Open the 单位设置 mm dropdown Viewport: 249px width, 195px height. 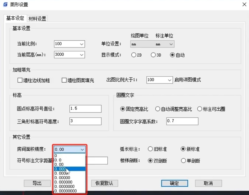click(x=171, y=44)
